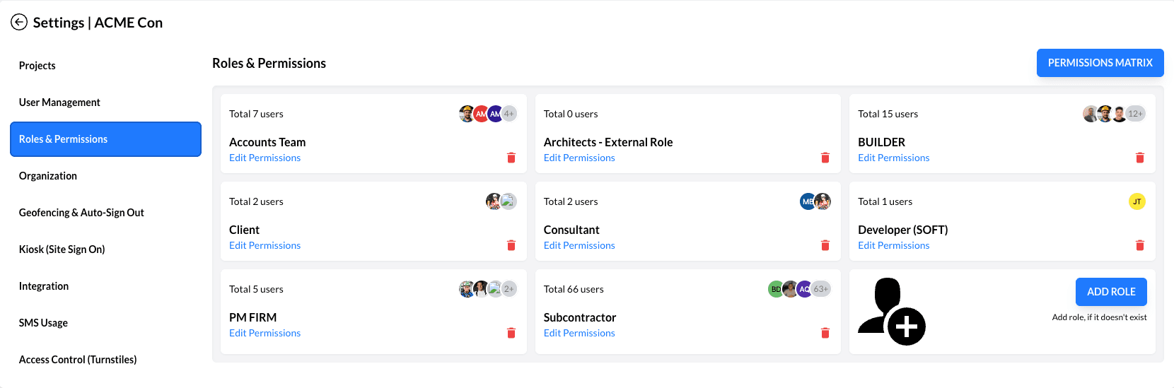Open the Integration settings page
The image size is (1174, 388).
click(44, 286)
